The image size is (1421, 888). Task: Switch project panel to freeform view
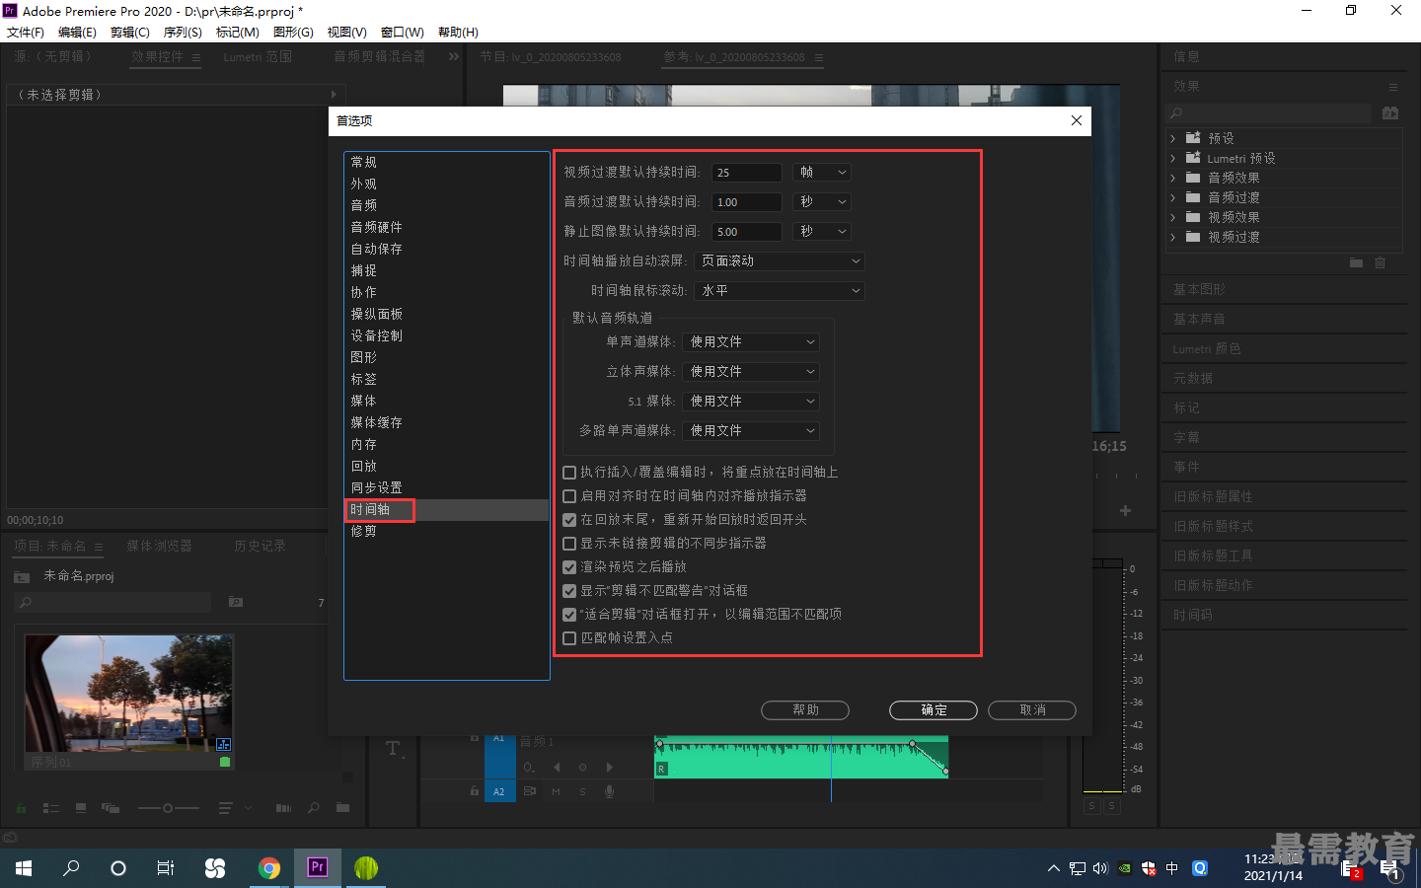[x=110, y=808]
